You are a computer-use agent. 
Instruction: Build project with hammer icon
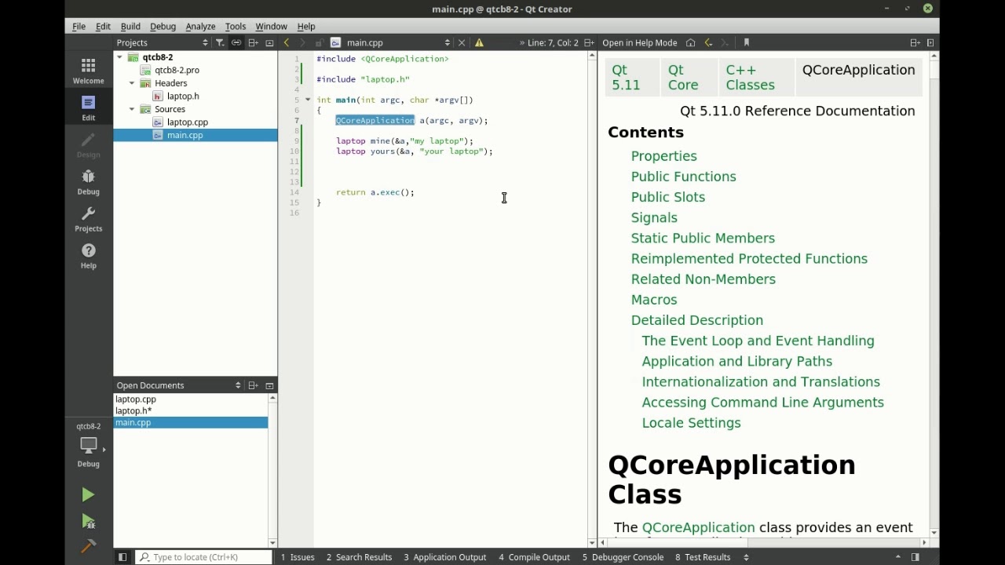click(x=88, y=545)
